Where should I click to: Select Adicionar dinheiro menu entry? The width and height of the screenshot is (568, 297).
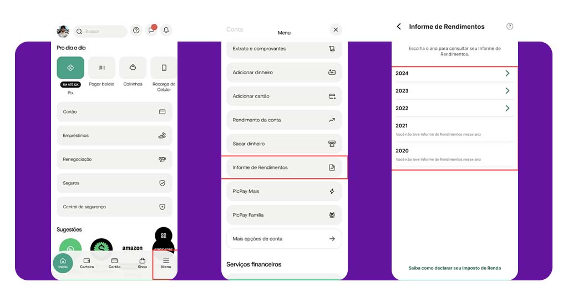point(284,73)
